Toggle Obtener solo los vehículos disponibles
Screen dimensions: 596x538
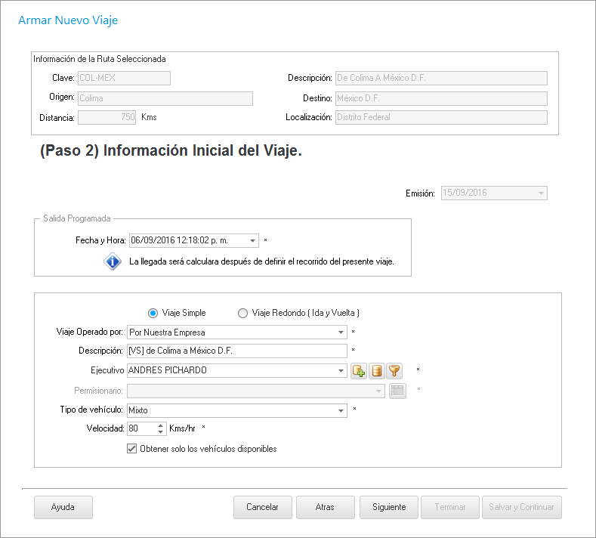coord(131,449)
